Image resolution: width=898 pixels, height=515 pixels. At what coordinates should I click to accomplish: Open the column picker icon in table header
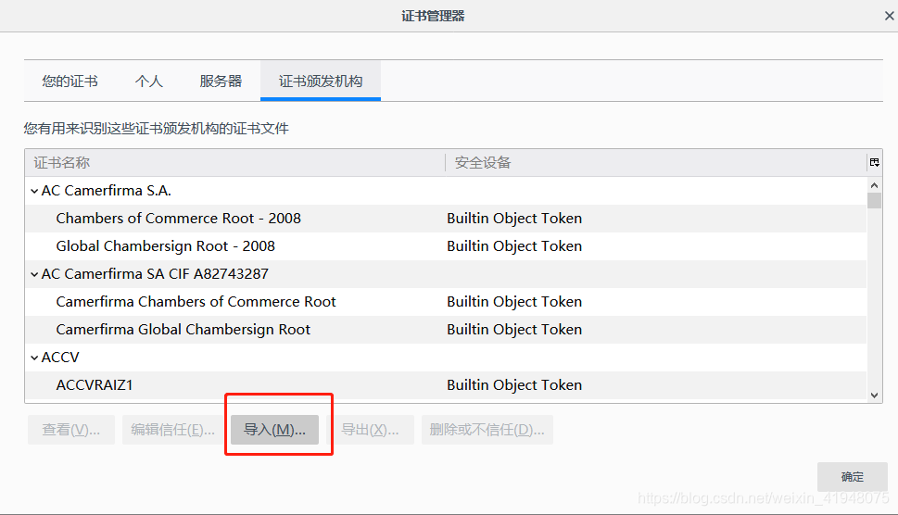coord(874,162)
